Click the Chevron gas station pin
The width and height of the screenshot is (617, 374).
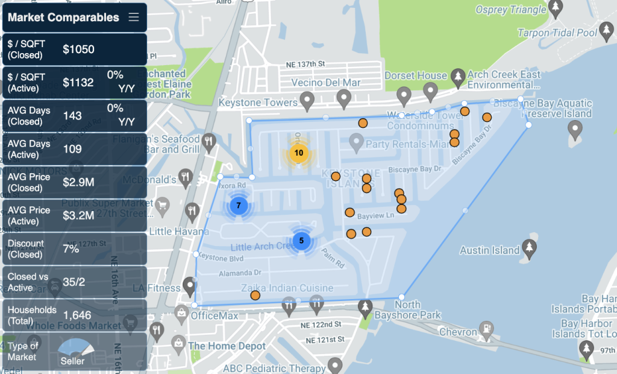pyautogui.click(x=487, y=330)
